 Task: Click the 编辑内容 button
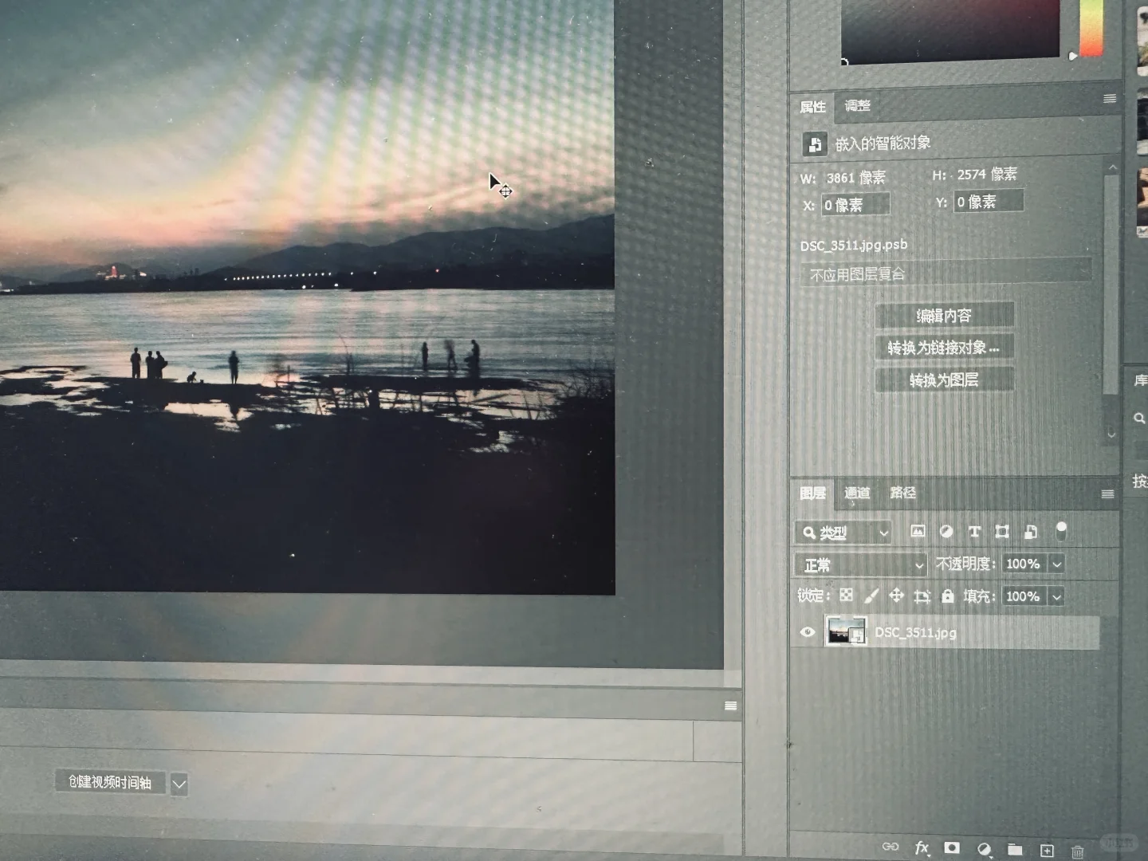(945, 316)
